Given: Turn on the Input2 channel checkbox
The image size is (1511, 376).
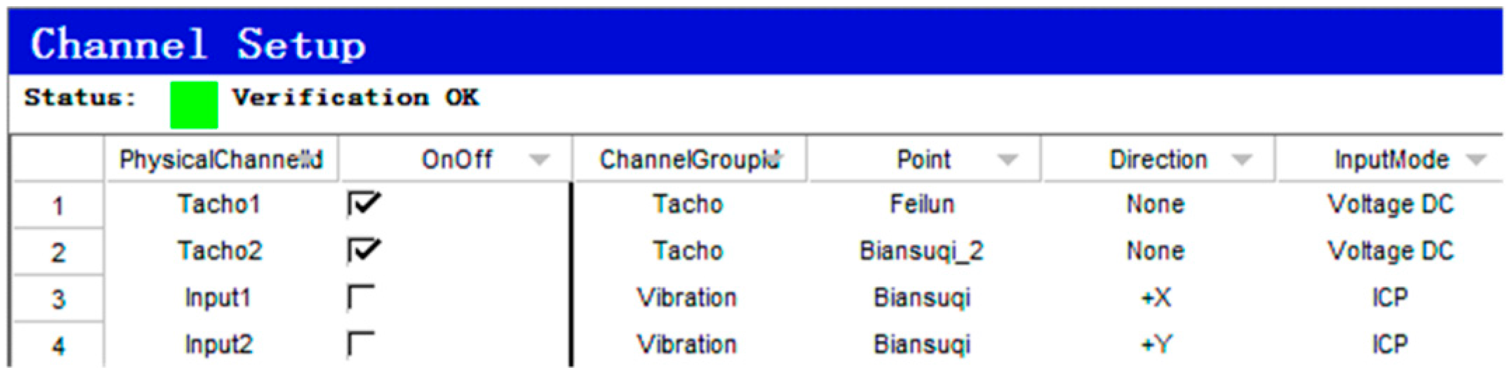Looking at the screenshot, I should [361, 344].
